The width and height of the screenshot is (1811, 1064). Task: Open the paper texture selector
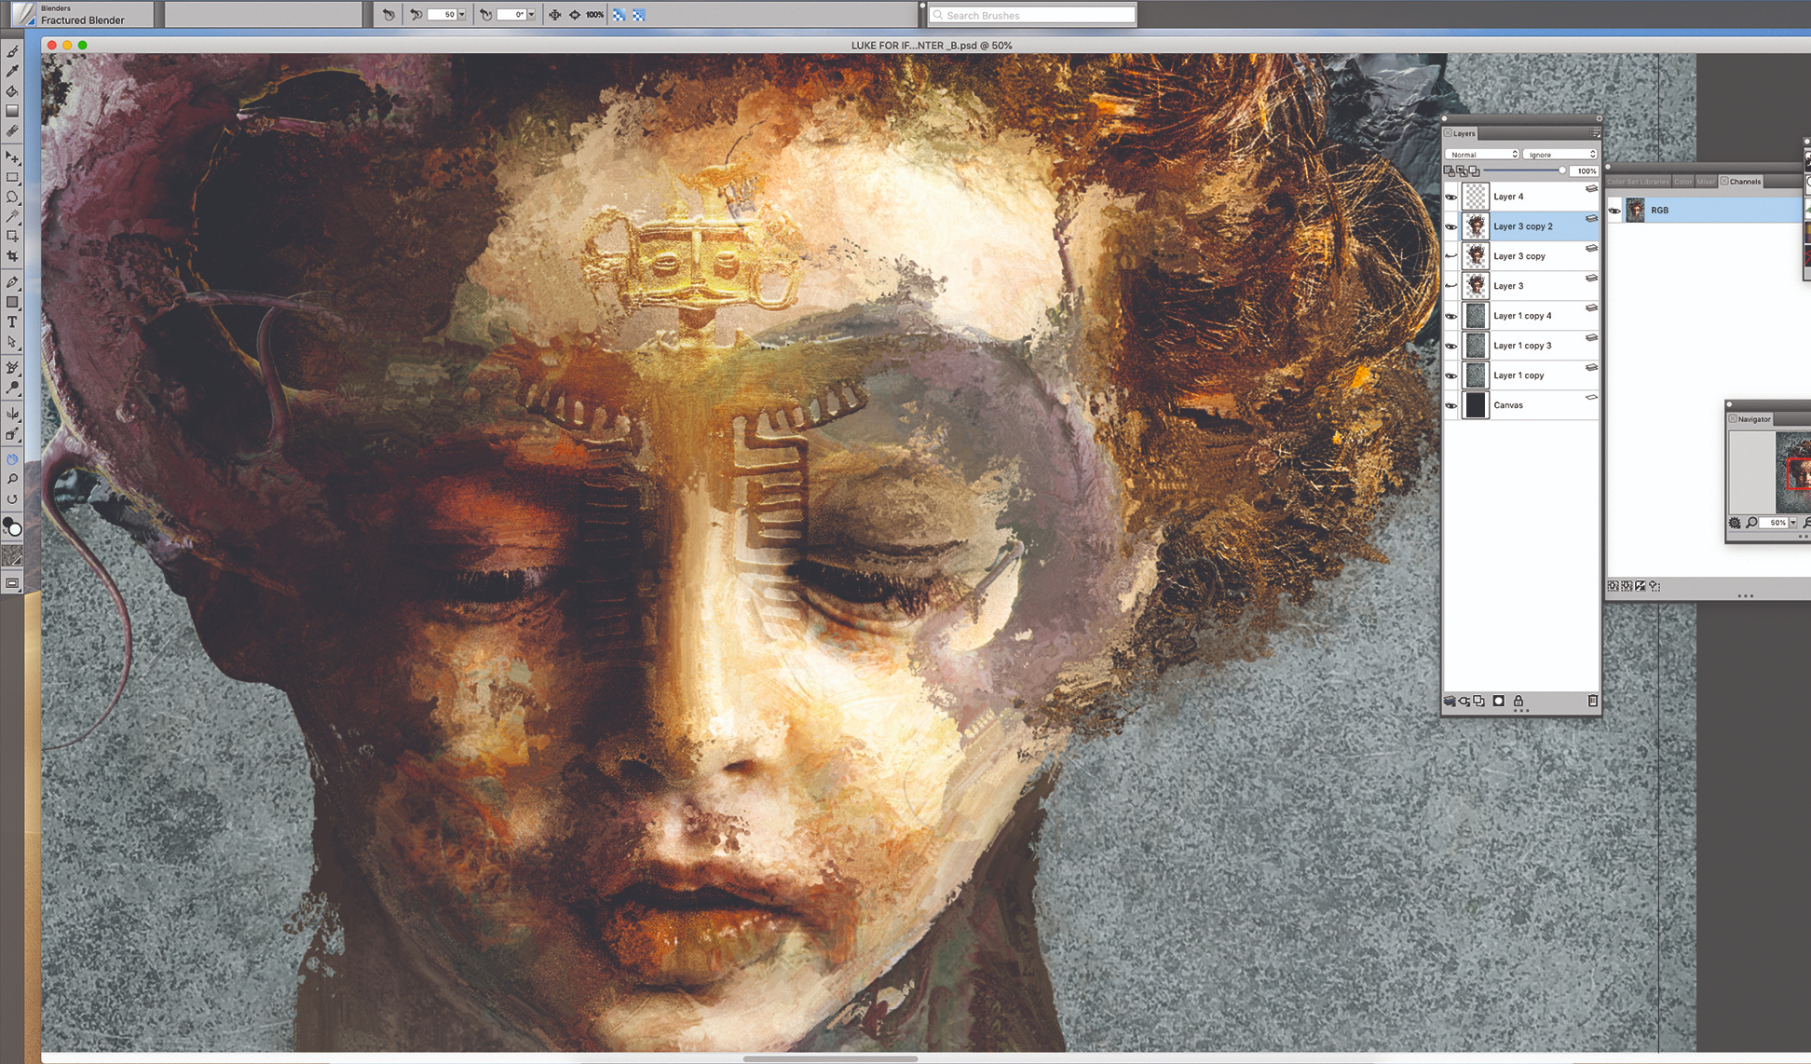click(x=12, y=556)
